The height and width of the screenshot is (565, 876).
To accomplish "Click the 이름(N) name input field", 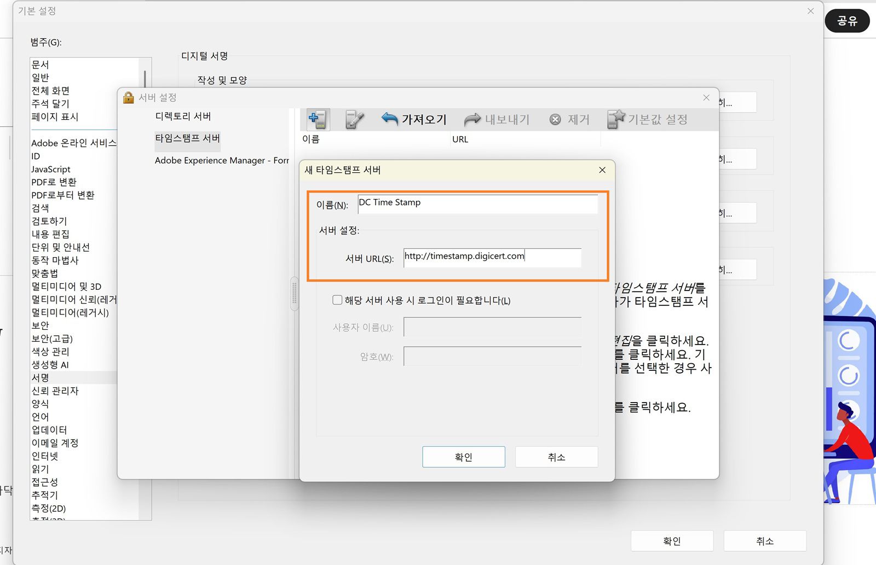I will point(477,204).
